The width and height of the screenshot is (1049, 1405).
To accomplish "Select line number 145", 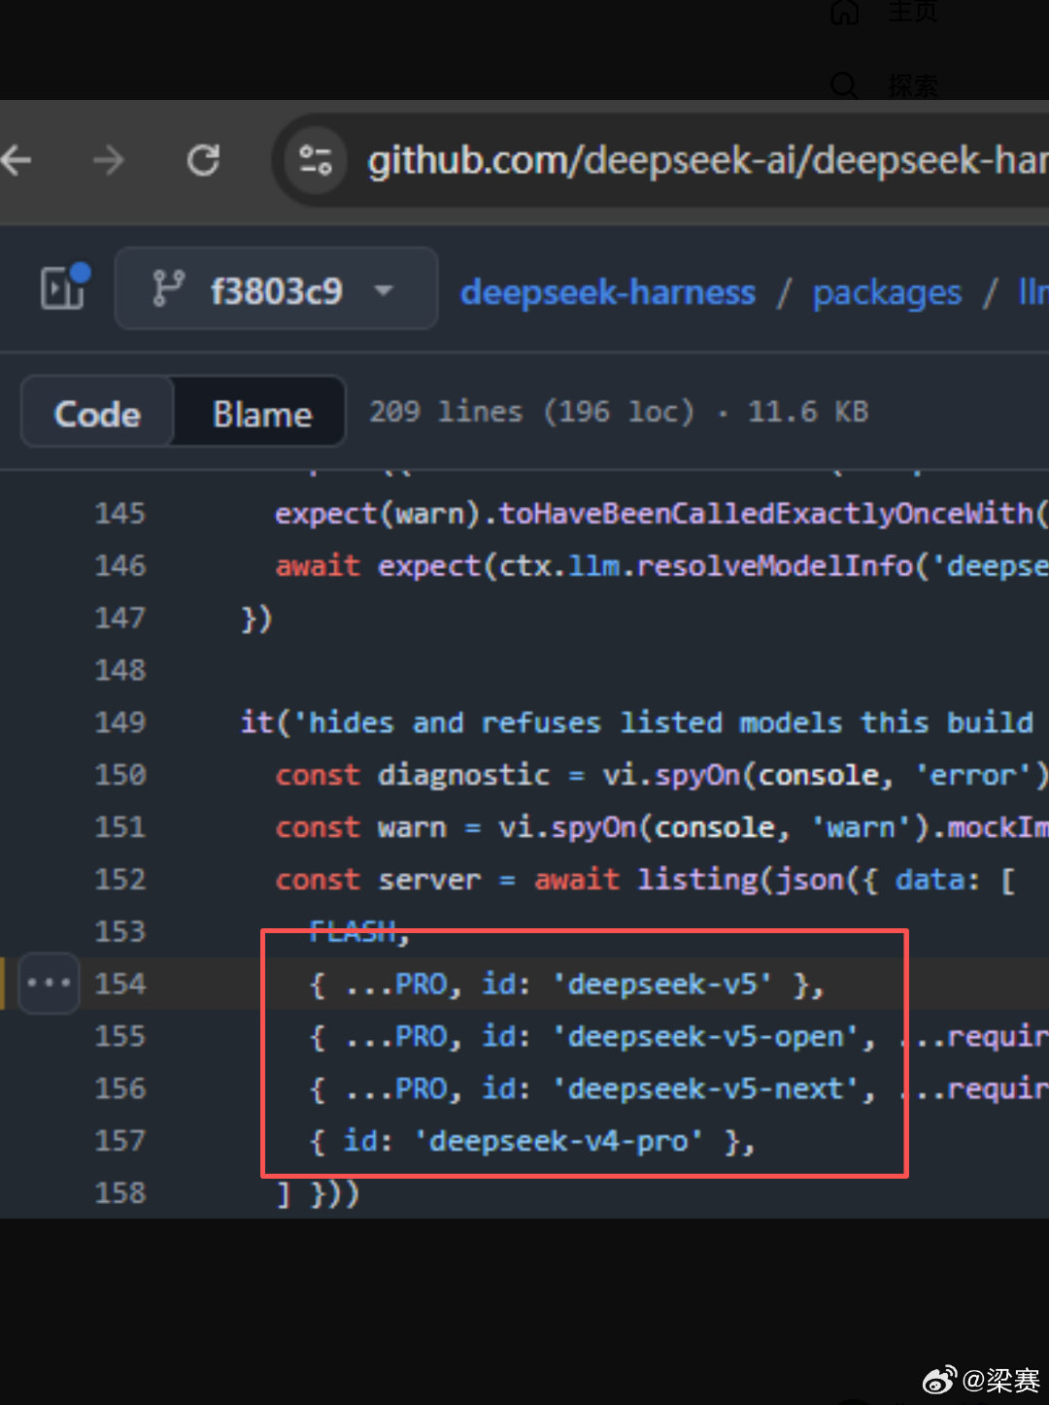I will pos(120,513).
